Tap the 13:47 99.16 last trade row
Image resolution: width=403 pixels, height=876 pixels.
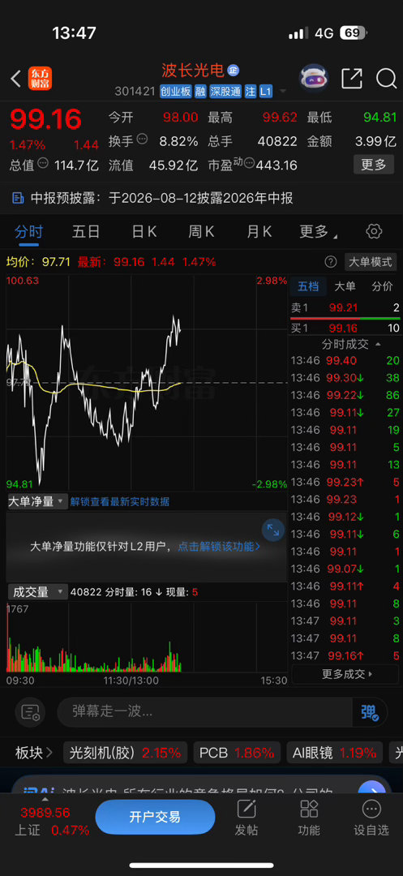pyautogui.click(x=345, y=655)
